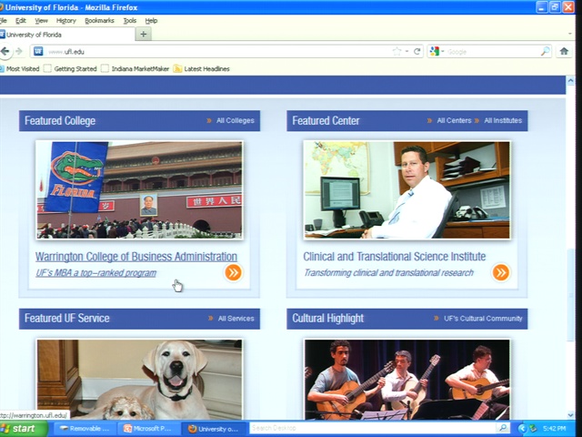Open the Latest Headlines feed bookmark

pyautogui.click(x=202, y=69)
